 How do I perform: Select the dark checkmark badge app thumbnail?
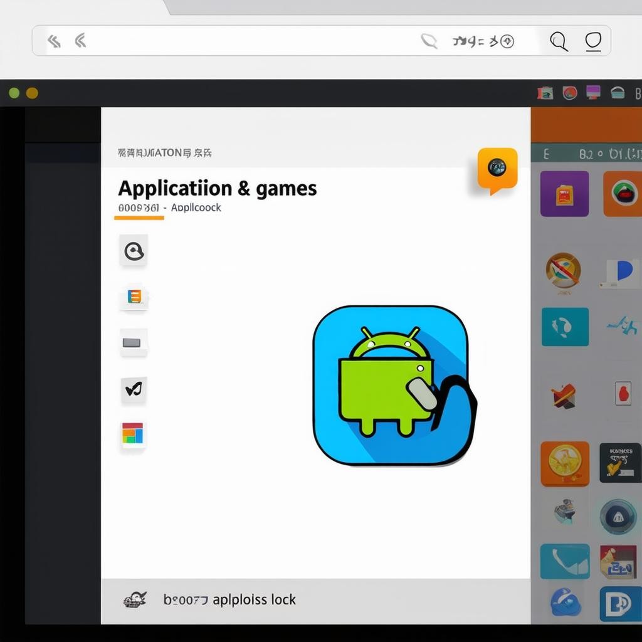(x=619, y=463)
